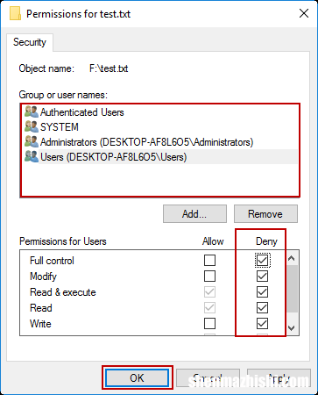Click the F:\test.txt object name
This screenshot has height=395, width=318.
click(x=109, y=68)
